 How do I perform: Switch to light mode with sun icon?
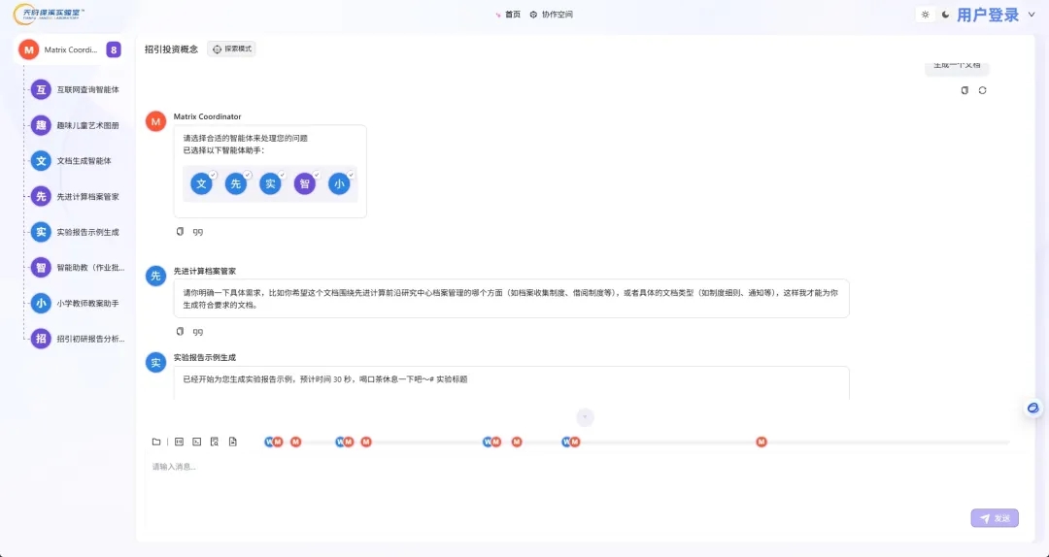pos(925,15)
